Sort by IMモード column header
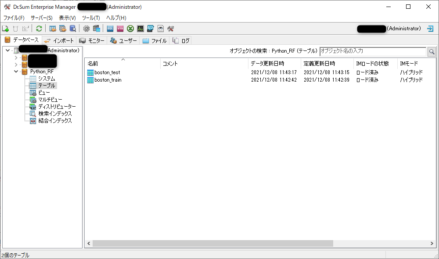The height and width of the screenshot is (259, 439). [x=416, y=64]
